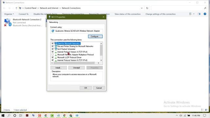Select Control Panel in breadcrumb

click(x=31, y=8)
